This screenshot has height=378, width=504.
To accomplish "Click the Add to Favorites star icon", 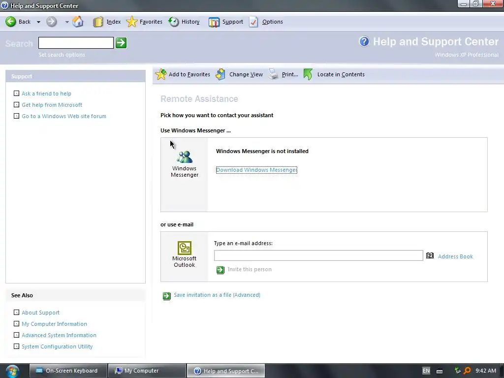I will tap(161, 74).
